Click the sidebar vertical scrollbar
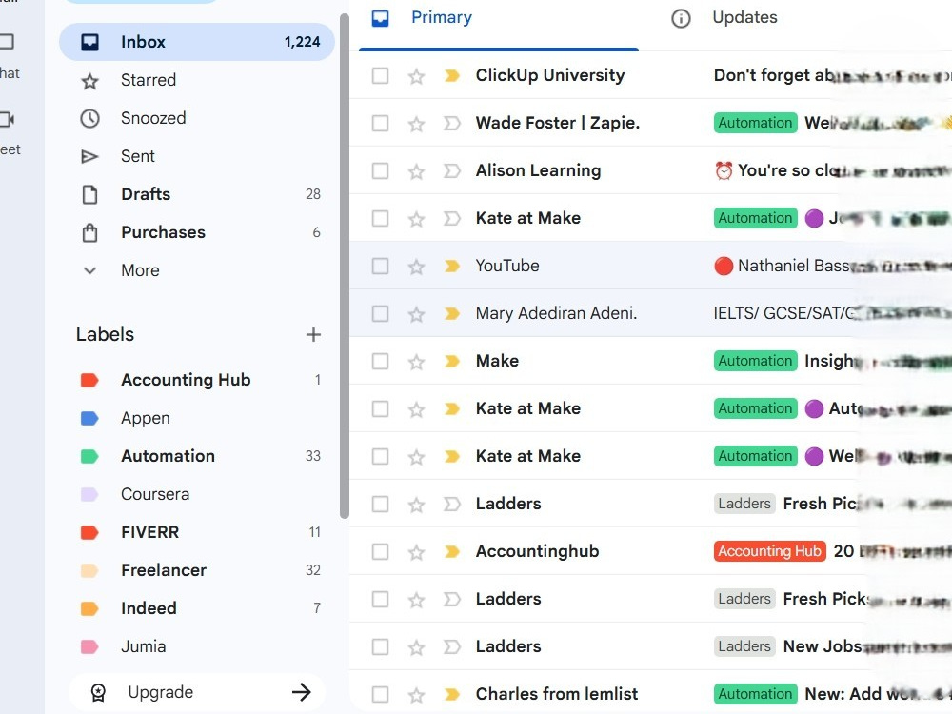This screenshot has height=714, width=952. click(345, 266)
